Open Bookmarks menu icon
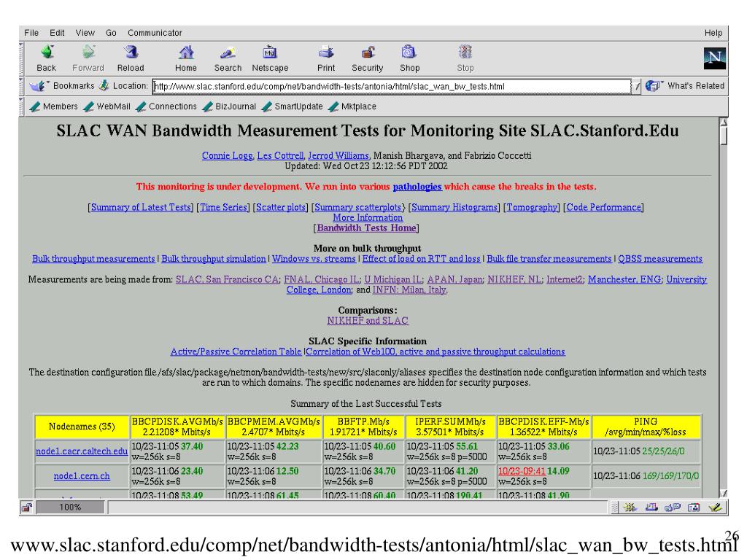Image resolution: width=747 pixels, height=560 pixels. pyautogui.click(x=38, y=86)
